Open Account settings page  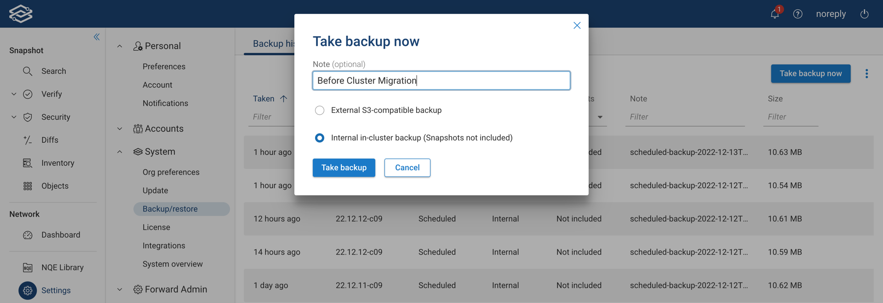coord(157,85)
